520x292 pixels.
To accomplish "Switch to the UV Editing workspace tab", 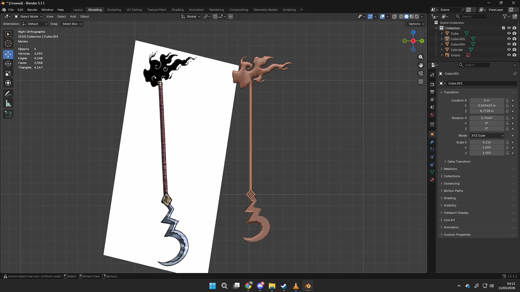I will tap(134, 10).
